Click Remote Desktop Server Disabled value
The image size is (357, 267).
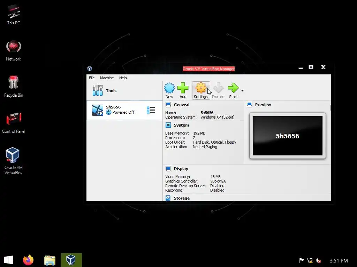217,186
